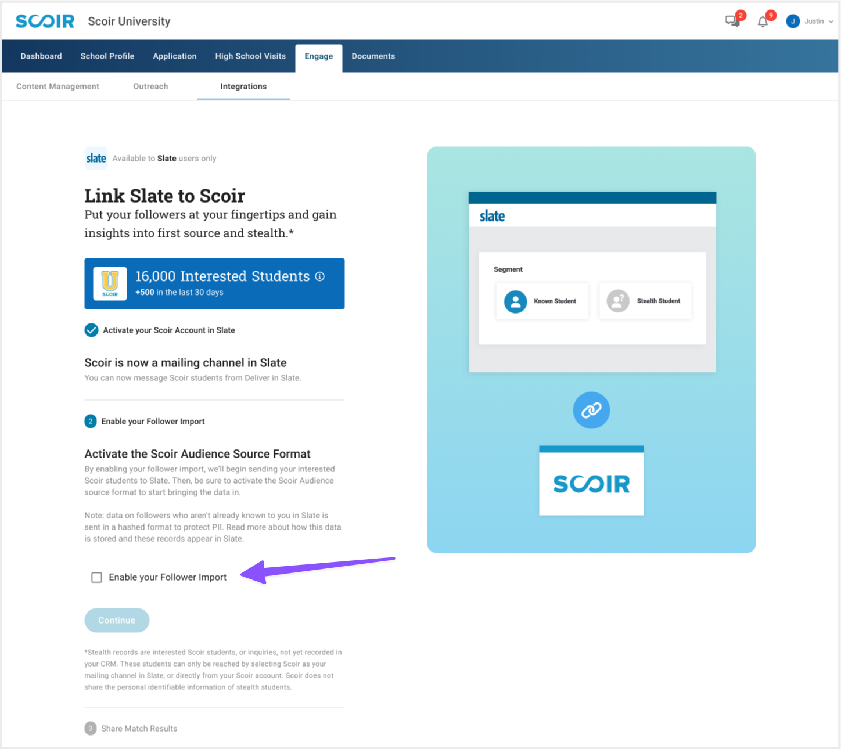Click the 16,000 Interested Students banner

pos(214,283)
